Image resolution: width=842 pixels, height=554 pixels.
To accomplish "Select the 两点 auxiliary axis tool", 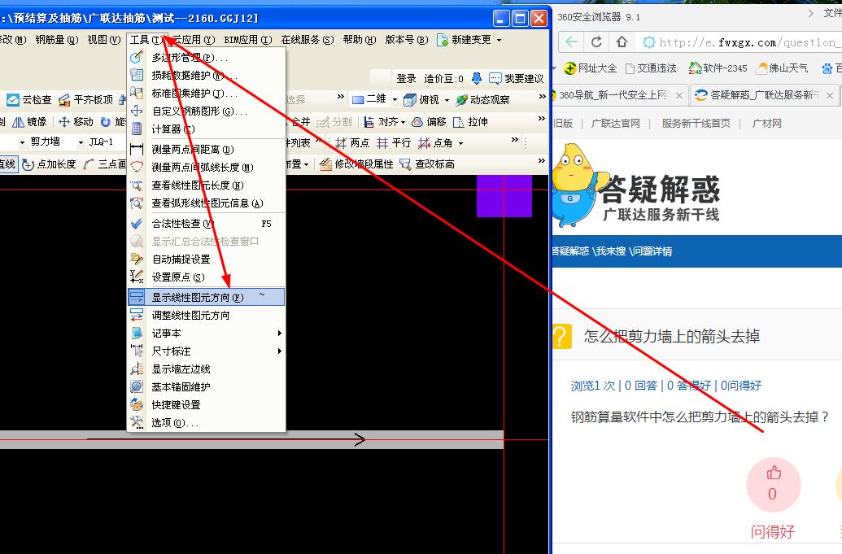I will tap(352, 143).
